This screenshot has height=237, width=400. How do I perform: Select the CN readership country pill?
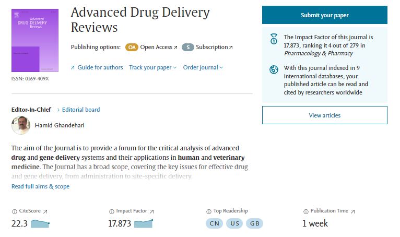point(214,223)
